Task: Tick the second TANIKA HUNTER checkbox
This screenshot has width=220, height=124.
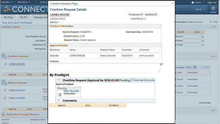Action: click(x=5, y=98)
